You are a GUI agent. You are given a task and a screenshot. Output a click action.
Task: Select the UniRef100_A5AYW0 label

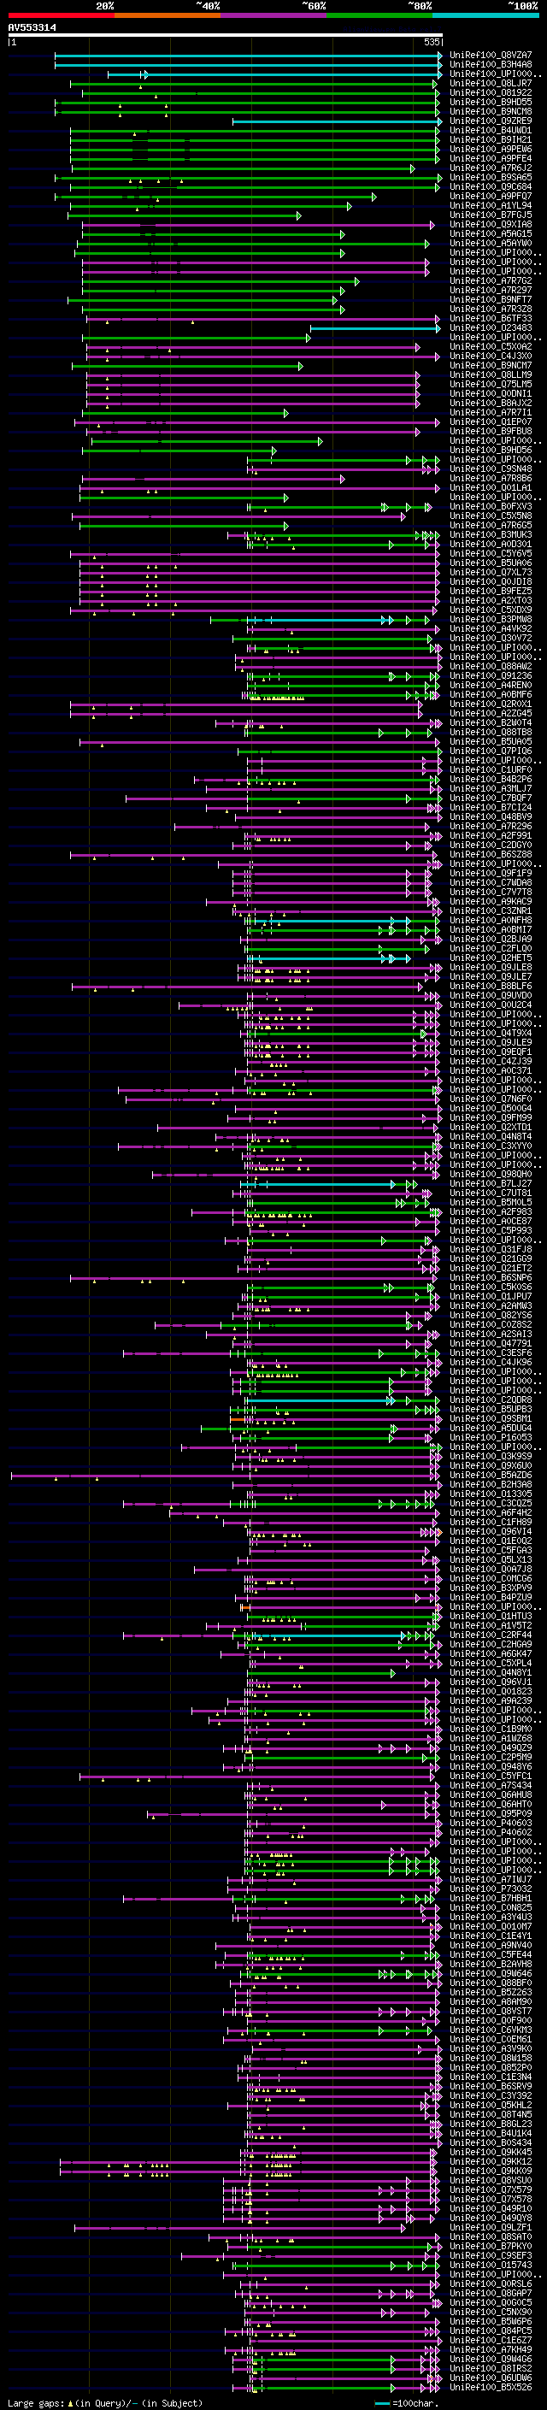click(490, 244)
